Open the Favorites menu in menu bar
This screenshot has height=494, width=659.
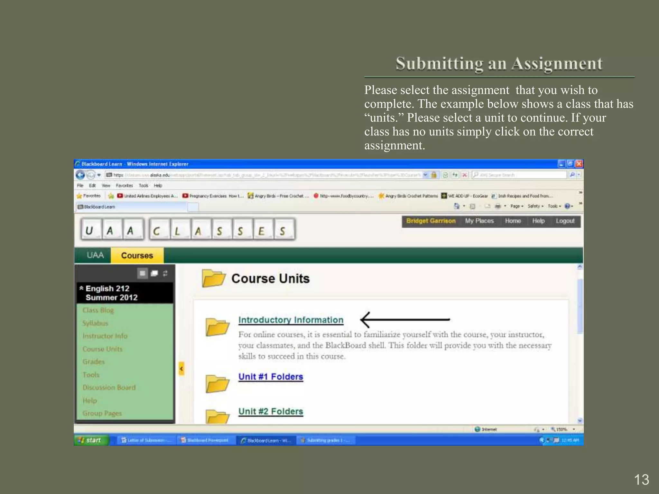click(x=124, y=186)
